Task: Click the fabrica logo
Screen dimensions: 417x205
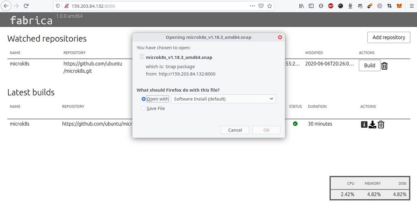Action: [x=31, y=20]
